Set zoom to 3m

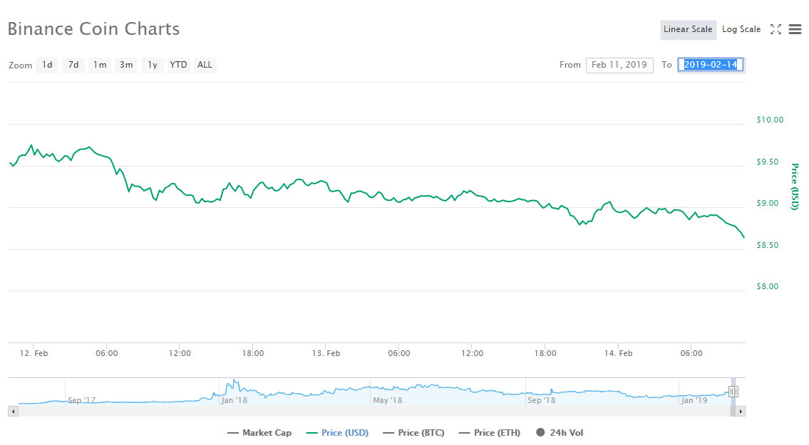pyautogui.click(x=126, y=65)
